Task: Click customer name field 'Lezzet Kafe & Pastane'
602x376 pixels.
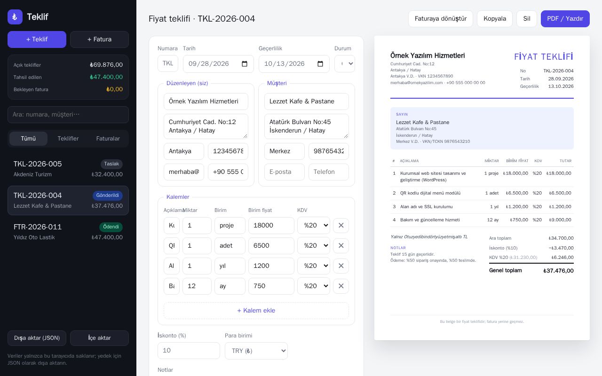Action: coord(307,102)
